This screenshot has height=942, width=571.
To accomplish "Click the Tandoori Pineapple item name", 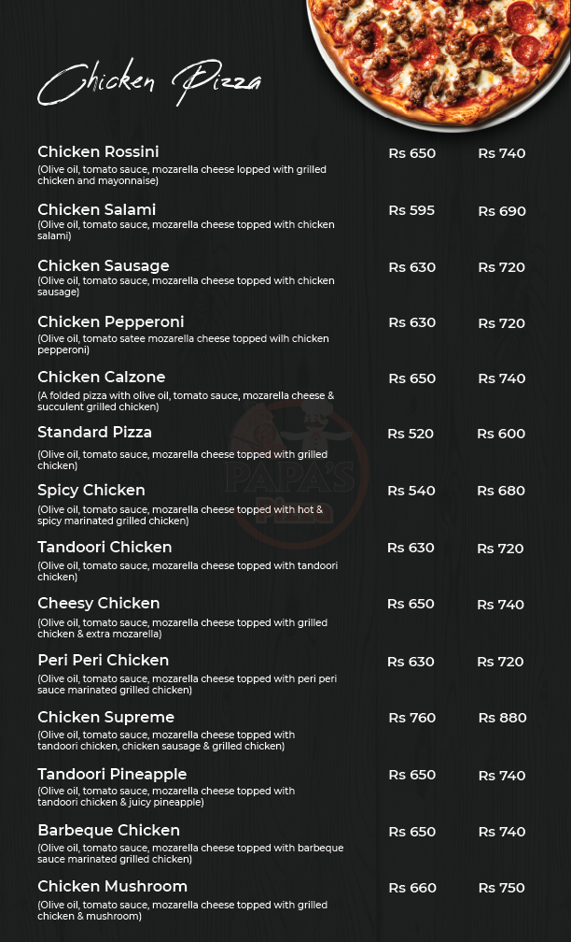I will click(112, 774).
